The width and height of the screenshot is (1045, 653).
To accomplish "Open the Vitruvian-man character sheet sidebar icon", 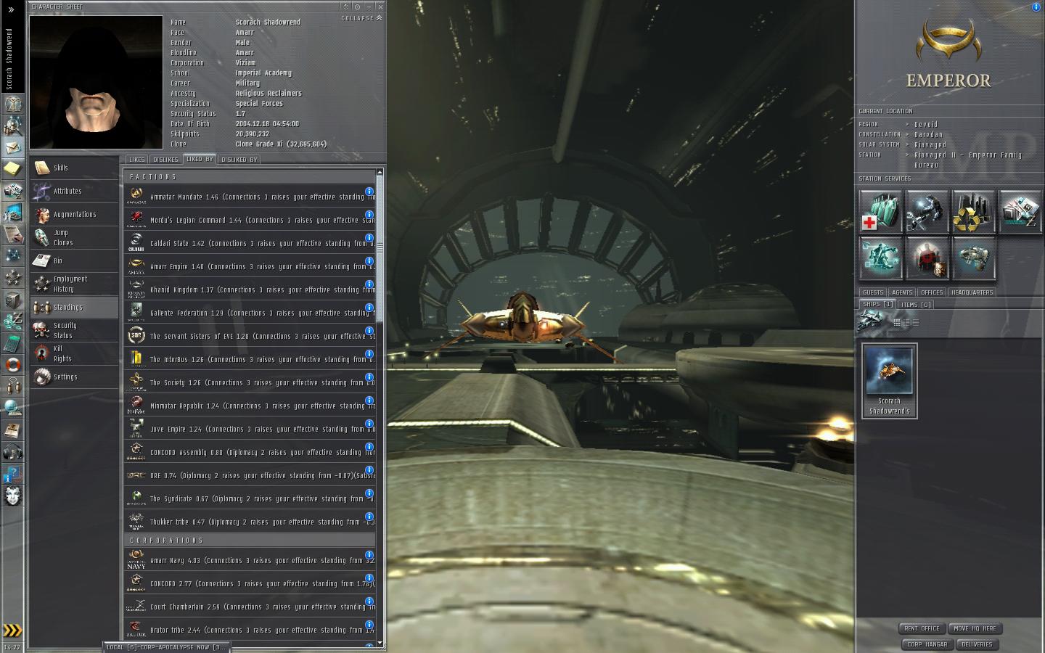I will click(x=13, y=104).
